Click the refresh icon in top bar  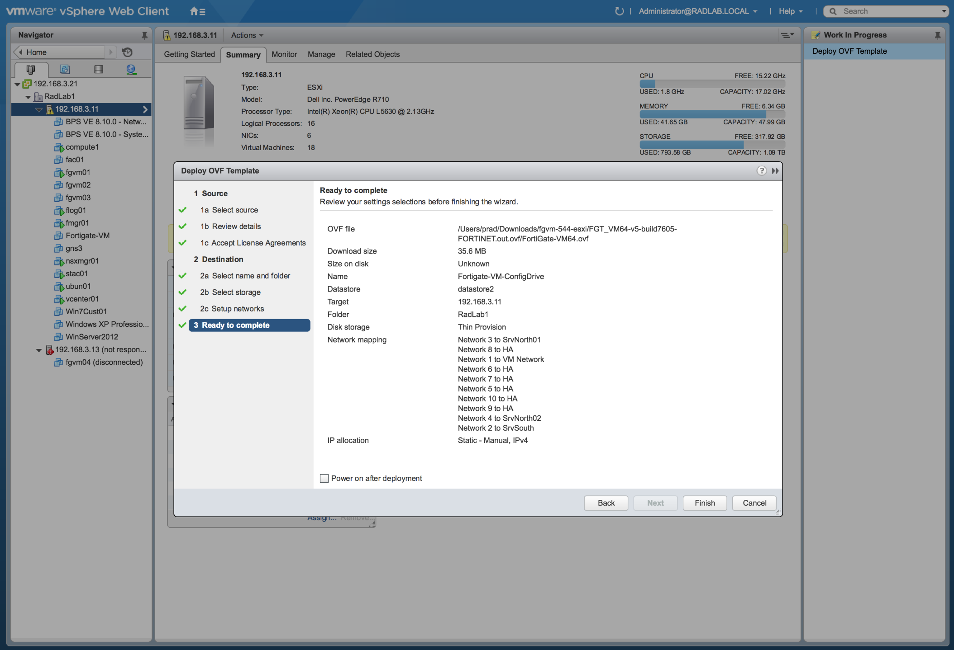click(x=619, y=11)
